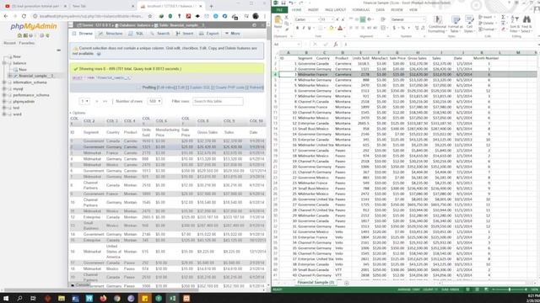
Task: Click the font color A in Excel
Action: coord(339,28)
